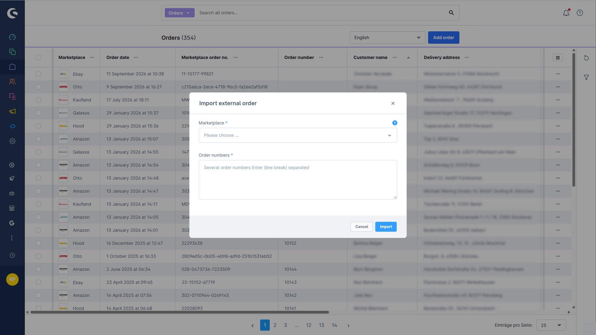
Task: Open the English language dropdown
Action: 387,38
